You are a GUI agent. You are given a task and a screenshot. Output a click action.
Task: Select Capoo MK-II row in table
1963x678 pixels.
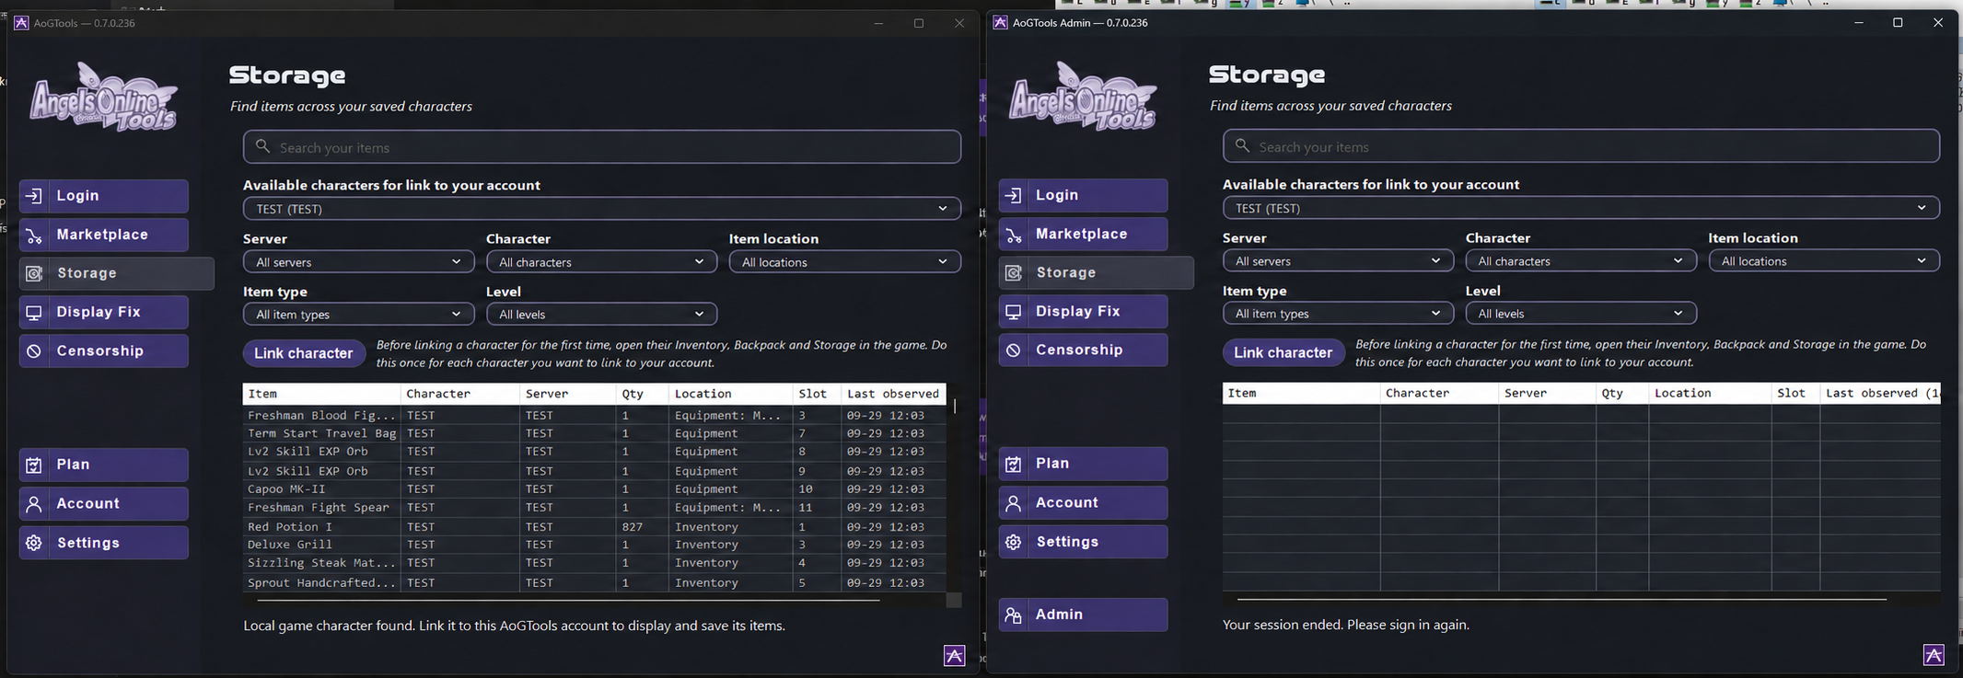pyautogui.click(x=594, y=489)
